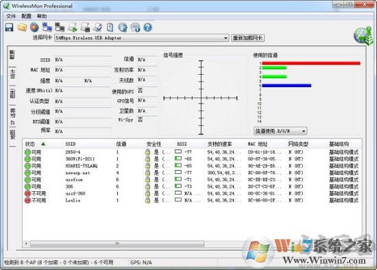The width and height of the screenshot is (377, 270).
Task: Click the 重新加载网卡 button
Action: 247,38
